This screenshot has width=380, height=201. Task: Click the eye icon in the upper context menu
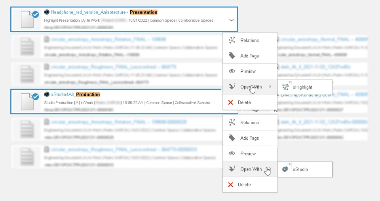click(x=232, y=71)
